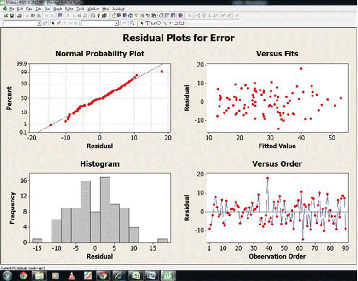This screenshot has height=281, width=358.
Task: Open the Tools menu
Action: (x=80, y=9)
